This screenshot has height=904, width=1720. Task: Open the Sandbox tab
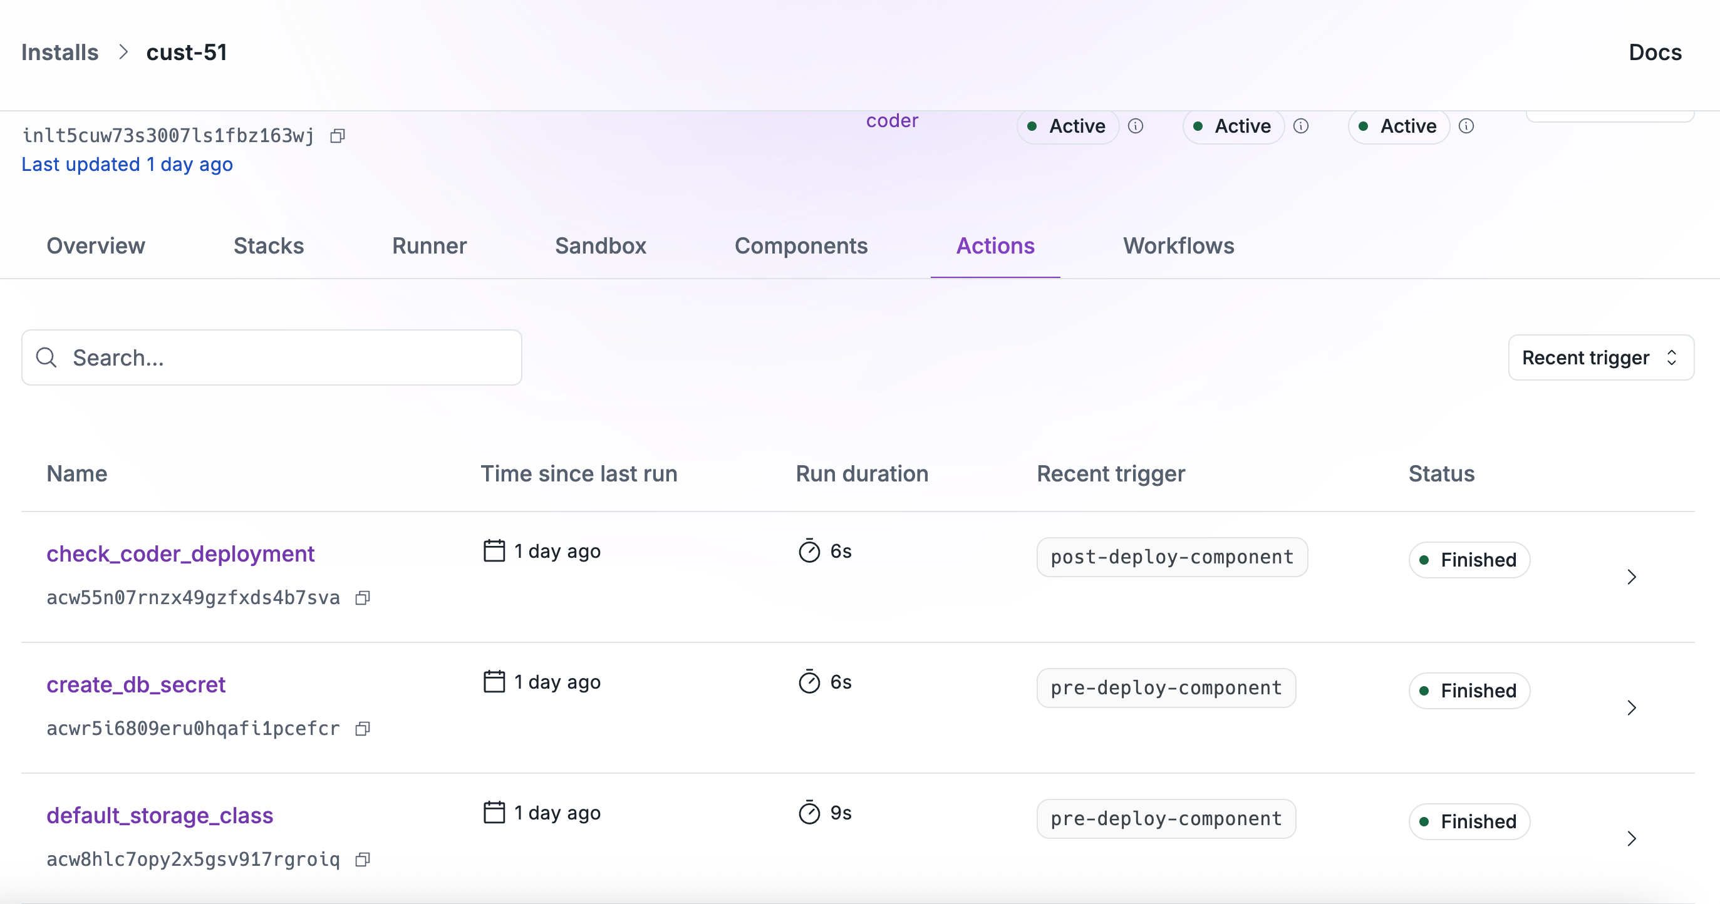coord(600,245)
